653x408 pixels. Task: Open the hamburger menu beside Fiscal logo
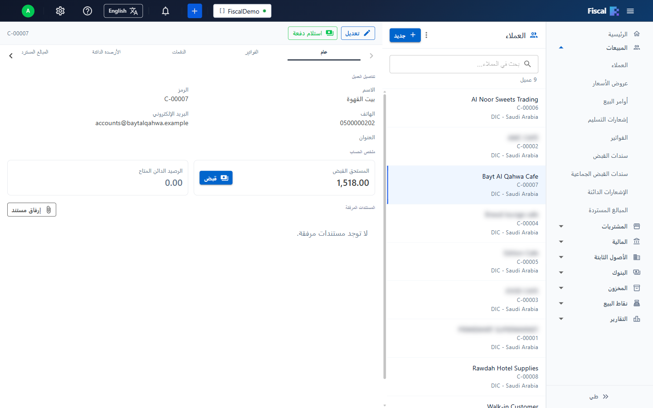(630, 11)
